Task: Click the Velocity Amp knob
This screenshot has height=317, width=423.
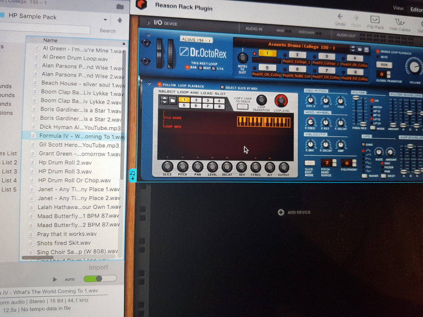Action: [x=341, y=145]
